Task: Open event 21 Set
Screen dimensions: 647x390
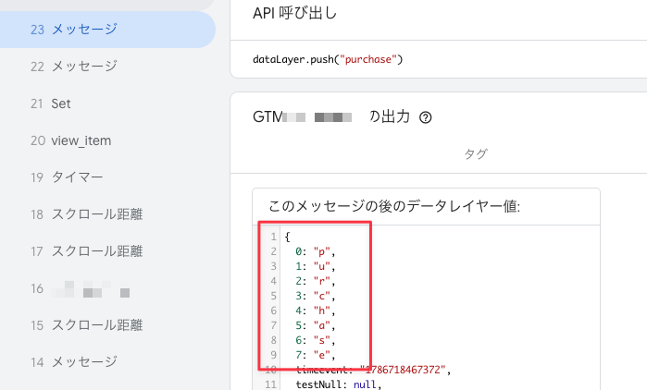Action: point(50,104)
